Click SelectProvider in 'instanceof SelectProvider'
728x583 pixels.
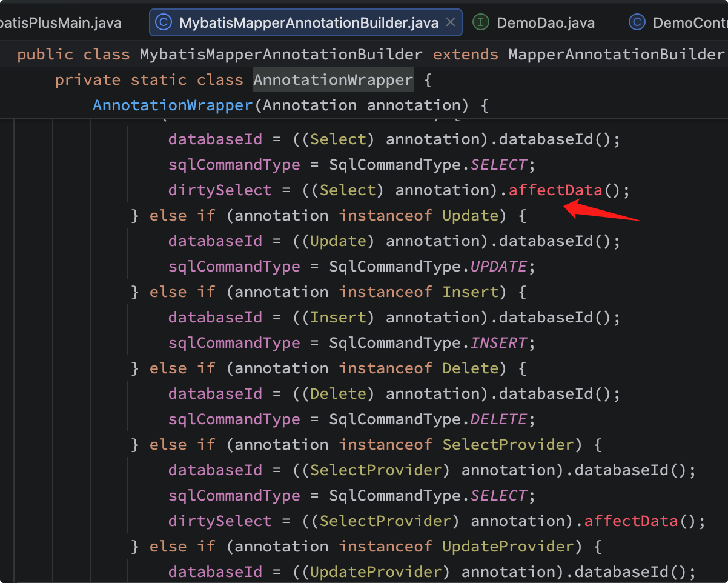[508, 445]
